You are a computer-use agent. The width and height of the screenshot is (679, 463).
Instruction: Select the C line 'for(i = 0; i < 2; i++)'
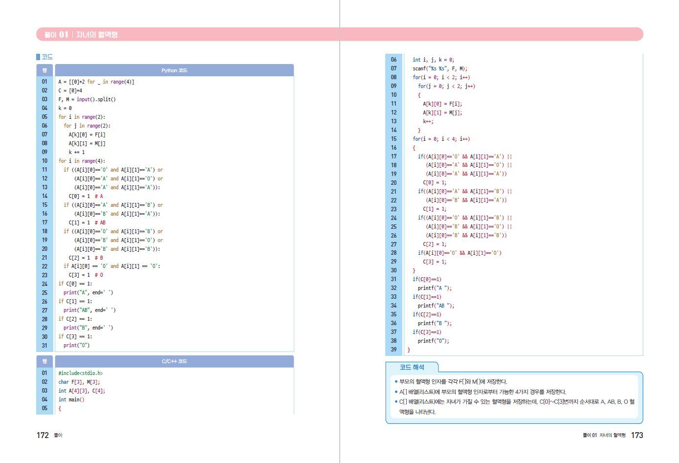441,77
